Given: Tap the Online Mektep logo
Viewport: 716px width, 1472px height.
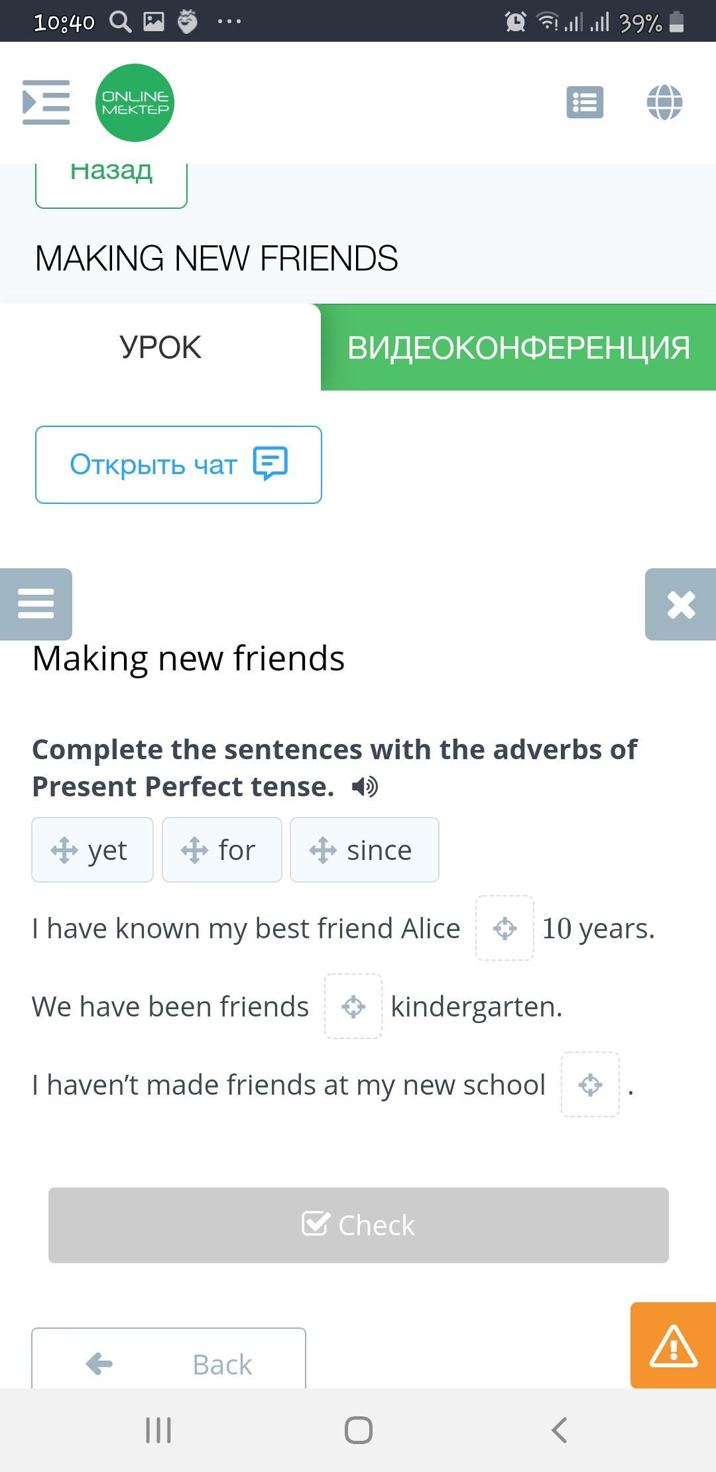Looking at the screenshot, I should (135, 103).
